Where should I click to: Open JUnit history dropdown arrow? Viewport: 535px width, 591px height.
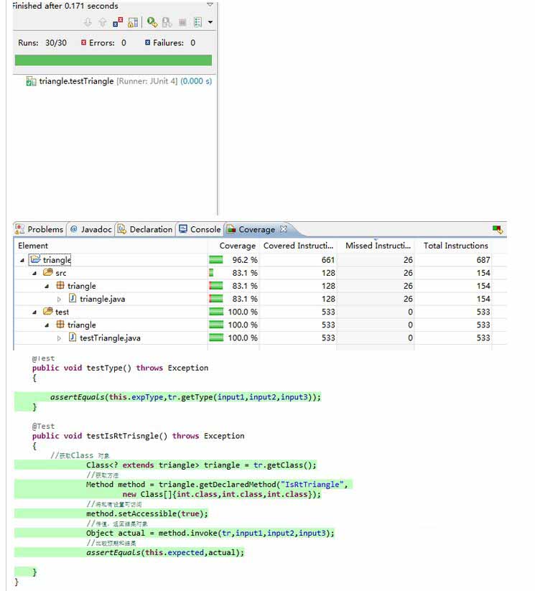tap(210, 22)
